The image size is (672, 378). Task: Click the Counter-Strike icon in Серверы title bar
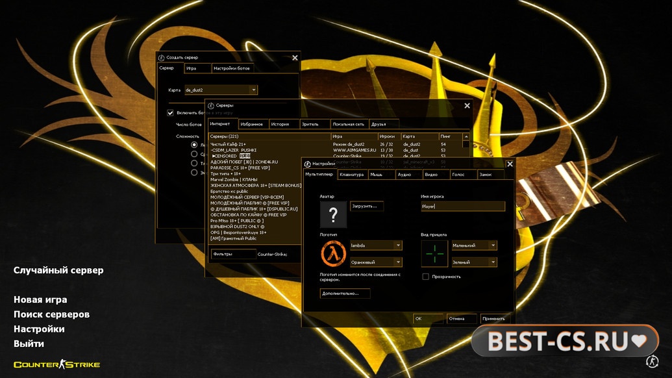211,105
